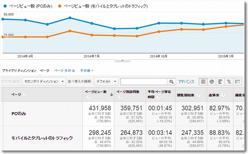This screenshot has width=248, height=154.
Task: Switch to the comparison view icon
Action: [x=229, y=82]
